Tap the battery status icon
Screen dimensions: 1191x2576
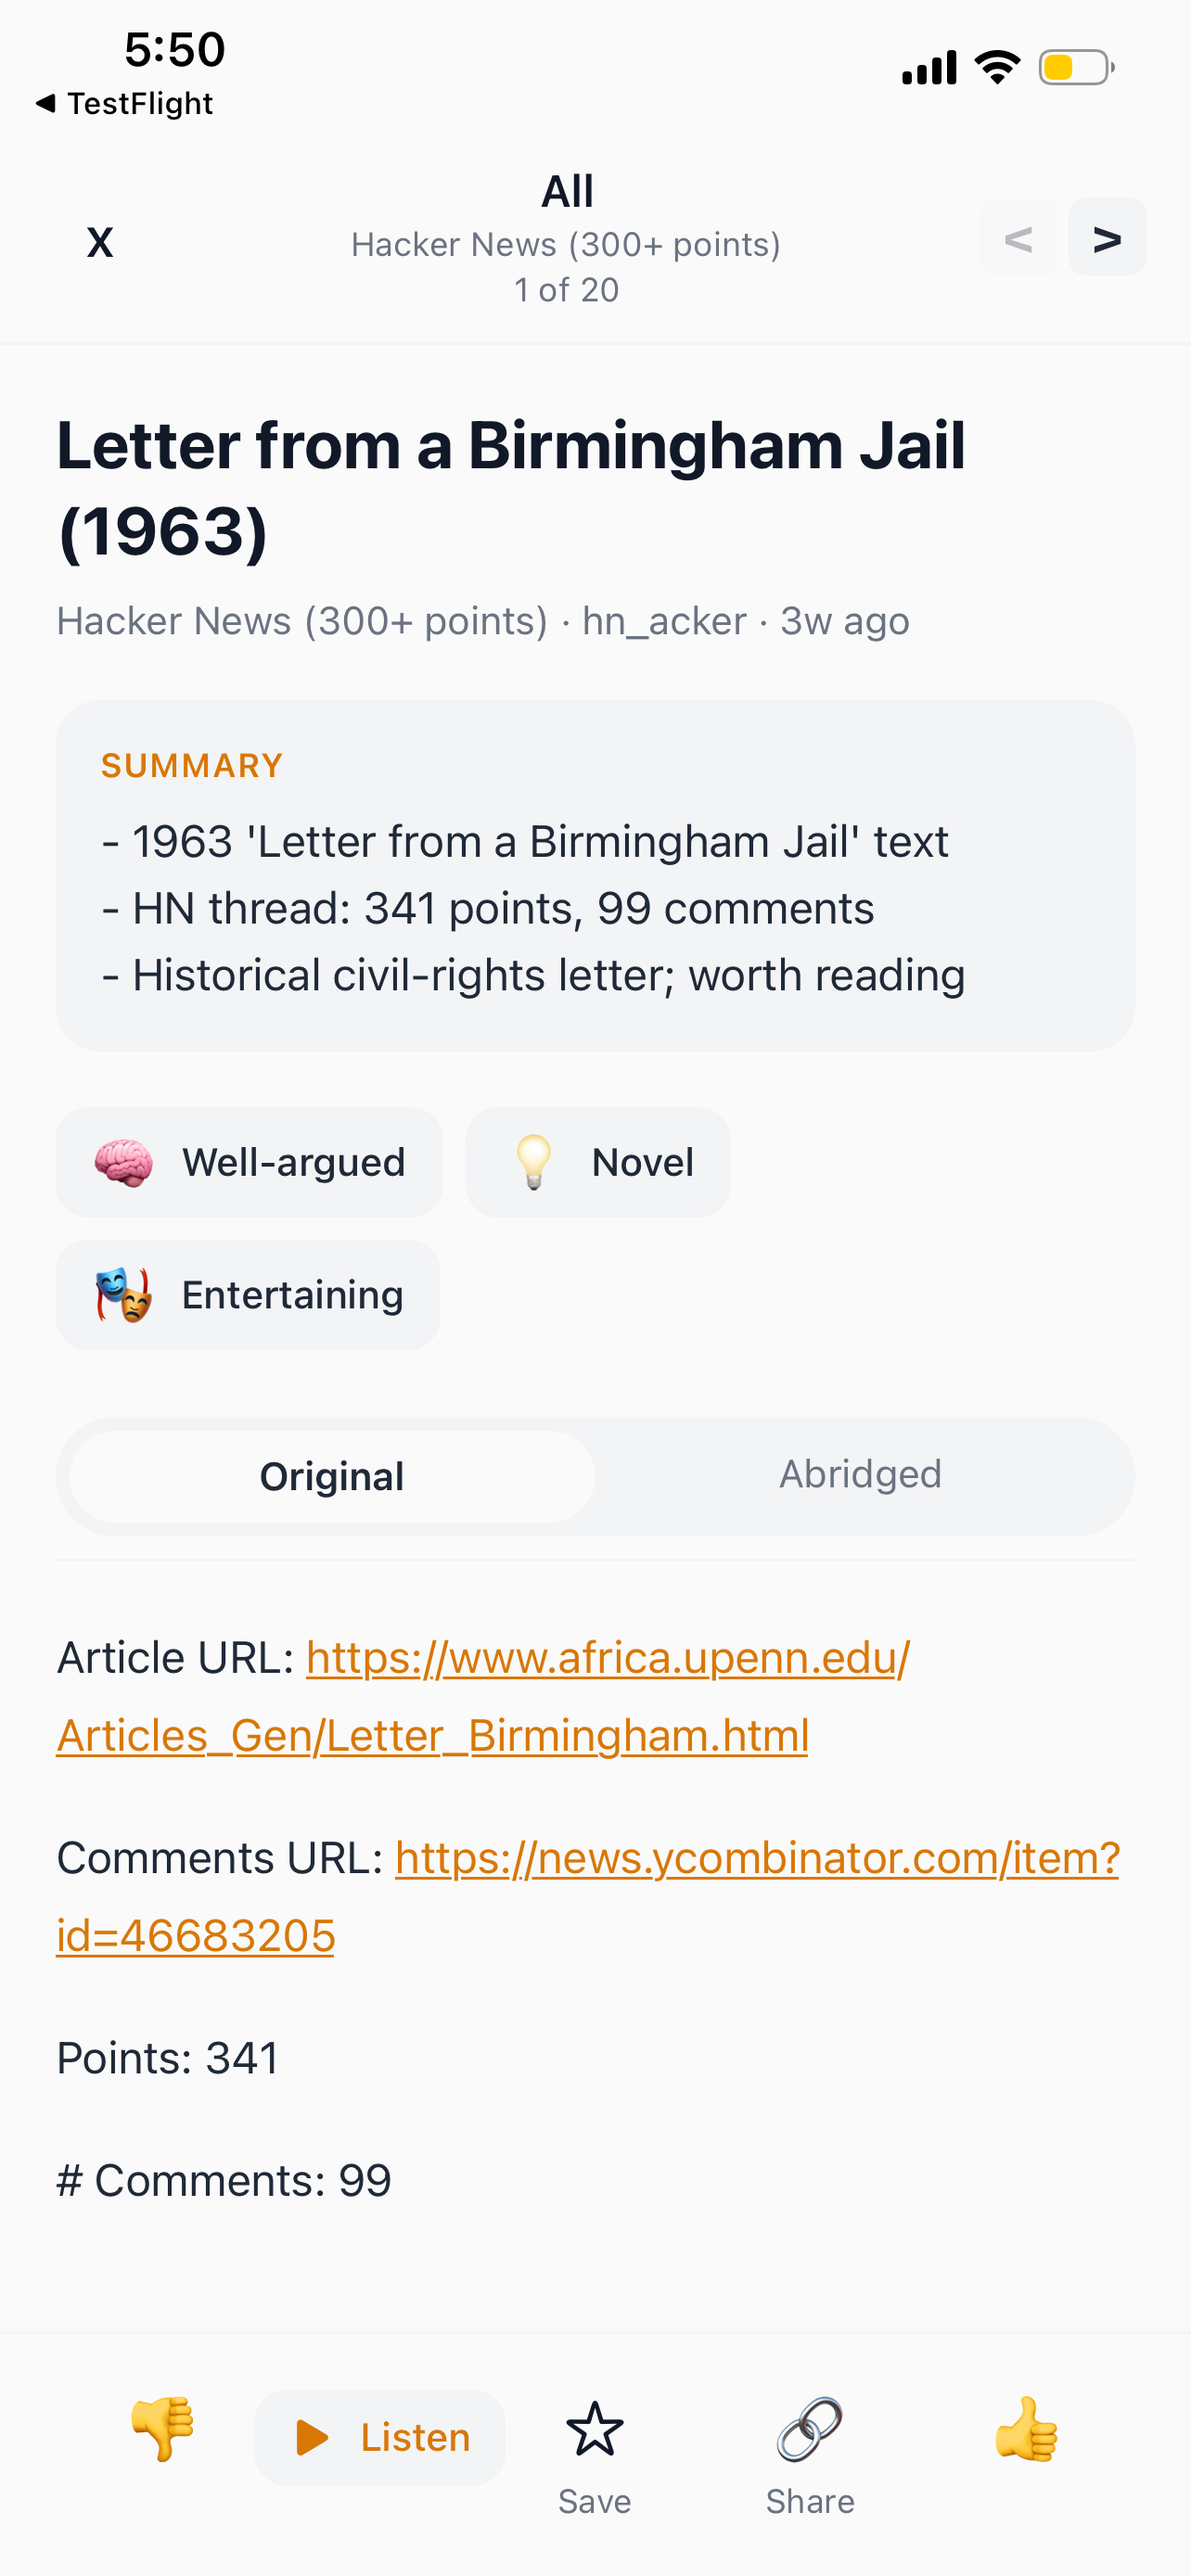click(1076, 68)
